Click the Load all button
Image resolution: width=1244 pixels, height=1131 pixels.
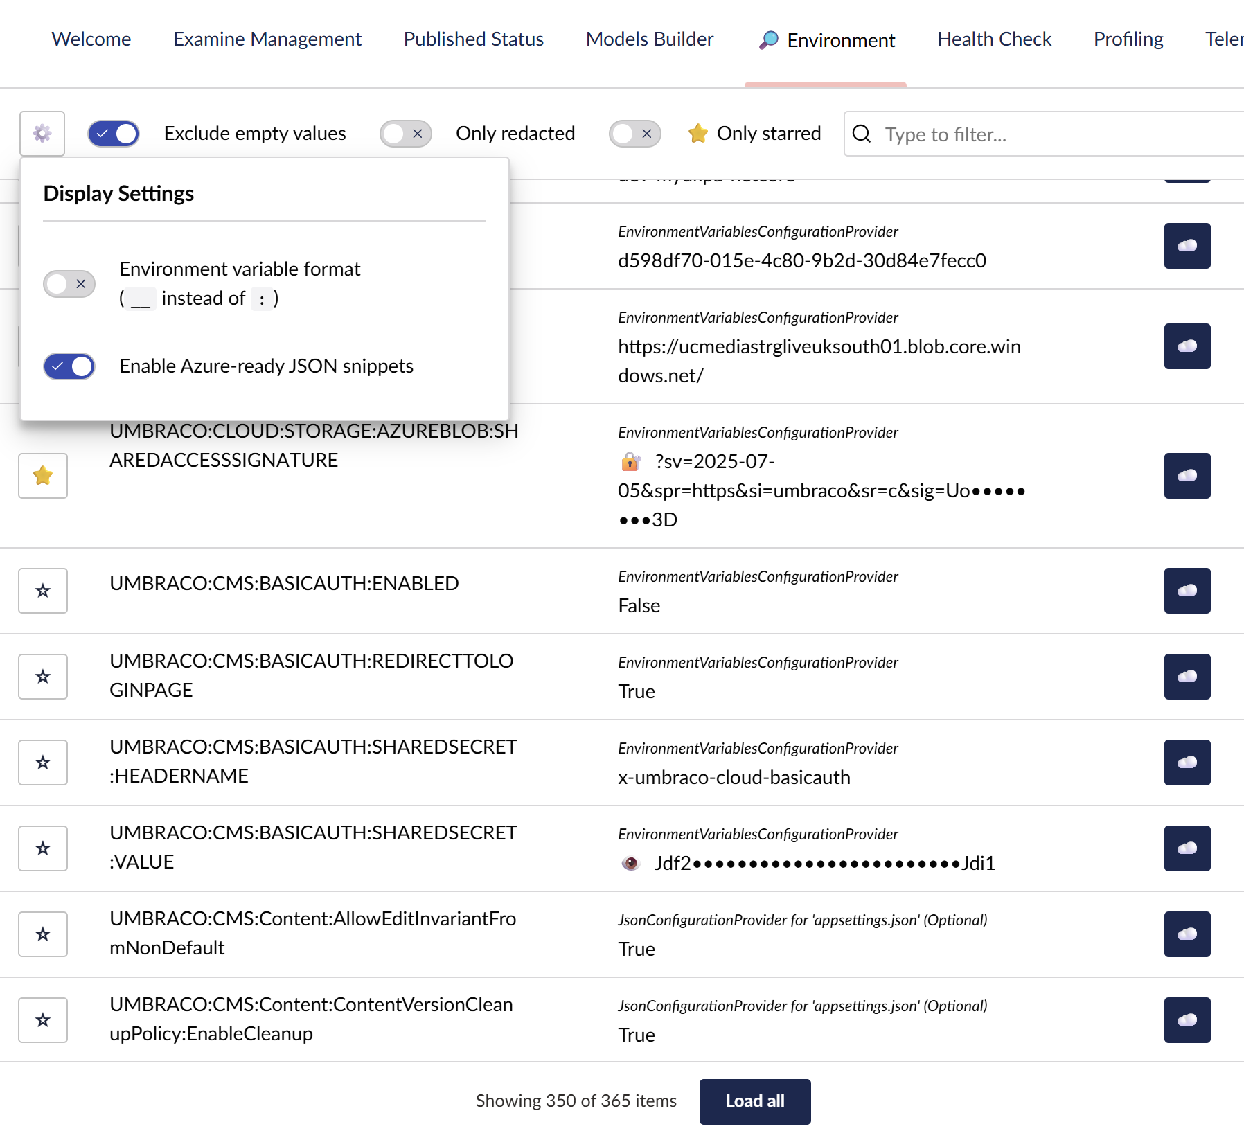coord(755,1101)
